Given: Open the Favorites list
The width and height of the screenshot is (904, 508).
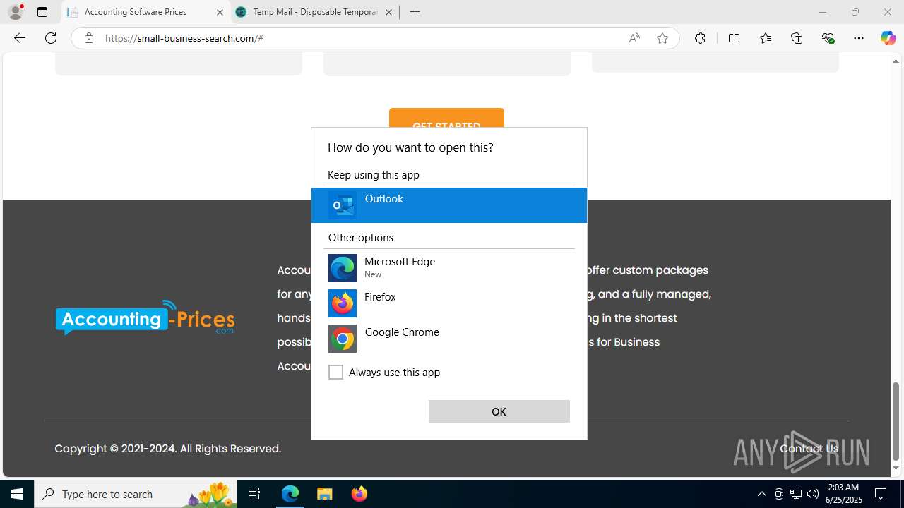Looking at the screenshot, I should [766, 38].
